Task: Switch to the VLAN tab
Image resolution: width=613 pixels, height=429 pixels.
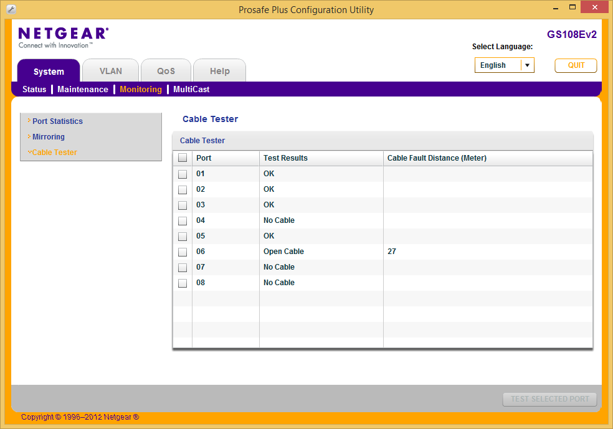Action: pos(111,71)
